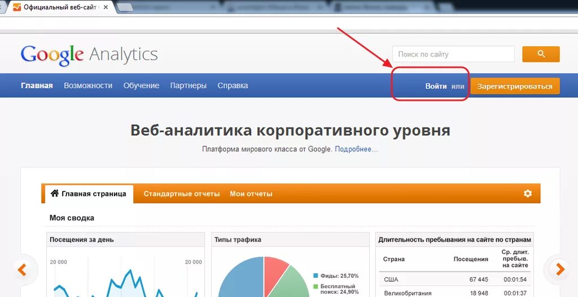
Task: Click the 67 445 visits value
Action: 479,279
